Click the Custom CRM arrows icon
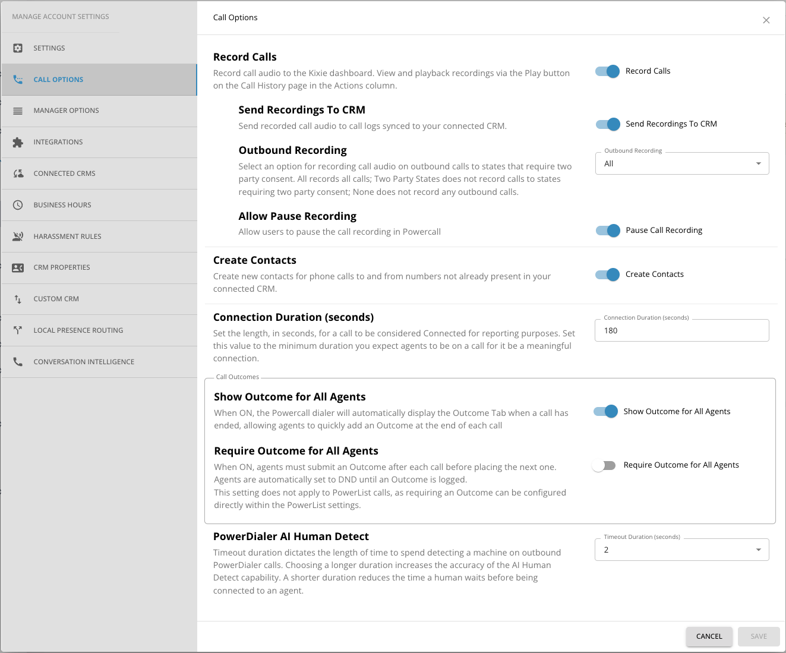This screenshot has width=786, height=653. tap(18, 299)
